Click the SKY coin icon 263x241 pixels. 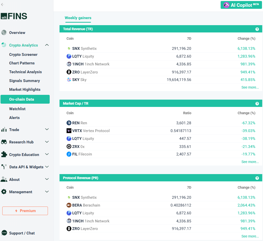point(69,80)
